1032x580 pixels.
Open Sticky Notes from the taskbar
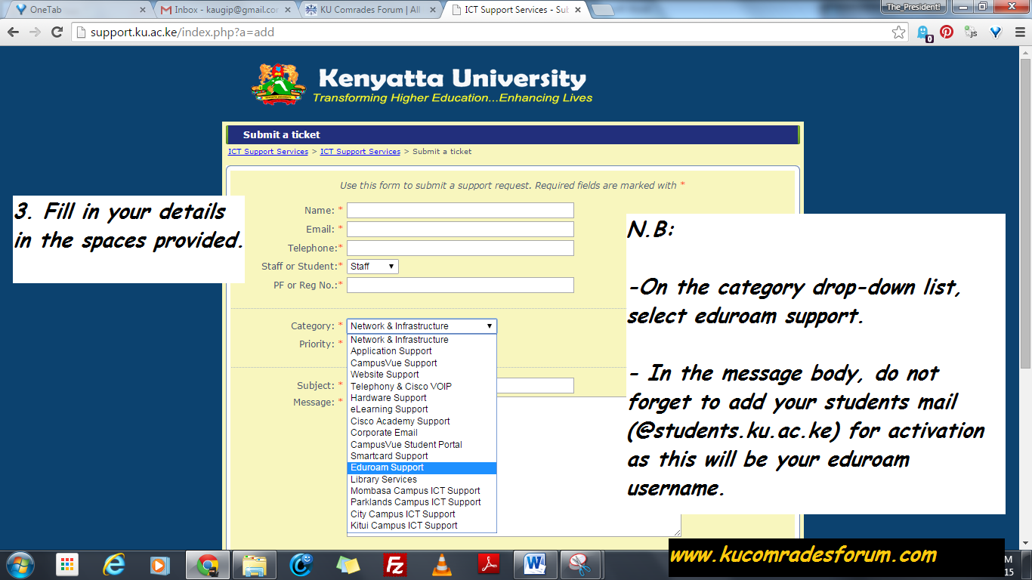(x=348, y=565)
